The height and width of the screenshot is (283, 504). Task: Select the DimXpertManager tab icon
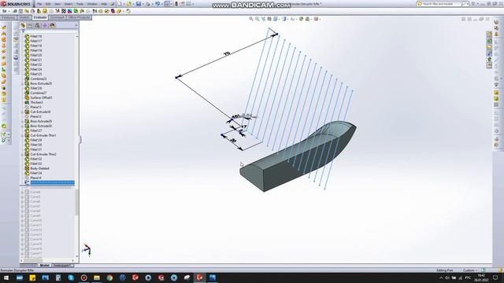45,25
